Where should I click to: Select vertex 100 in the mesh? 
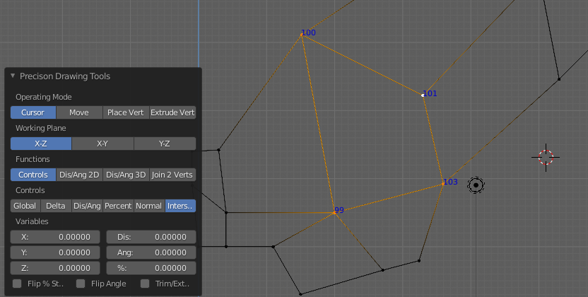tap(302, 34)
